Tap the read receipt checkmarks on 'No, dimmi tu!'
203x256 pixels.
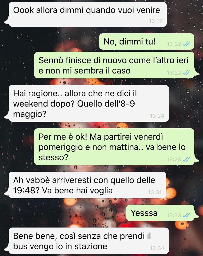pos(186,44)
